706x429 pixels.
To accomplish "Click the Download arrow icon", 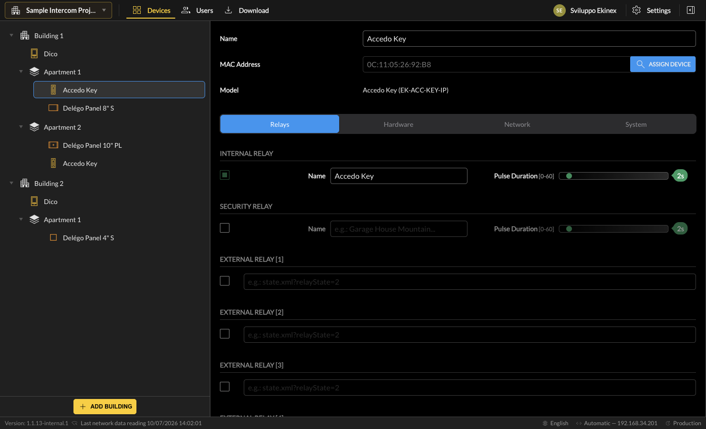I will click(x=228, y=10).
